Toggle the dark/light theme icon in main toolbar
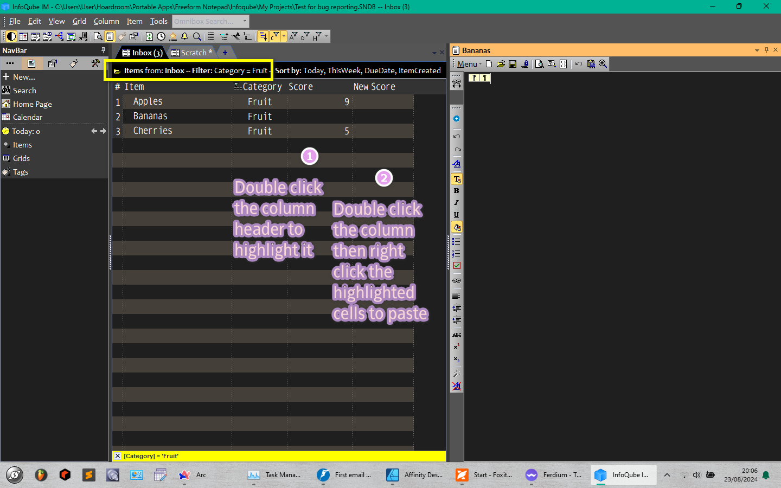 tap(11, 36)
